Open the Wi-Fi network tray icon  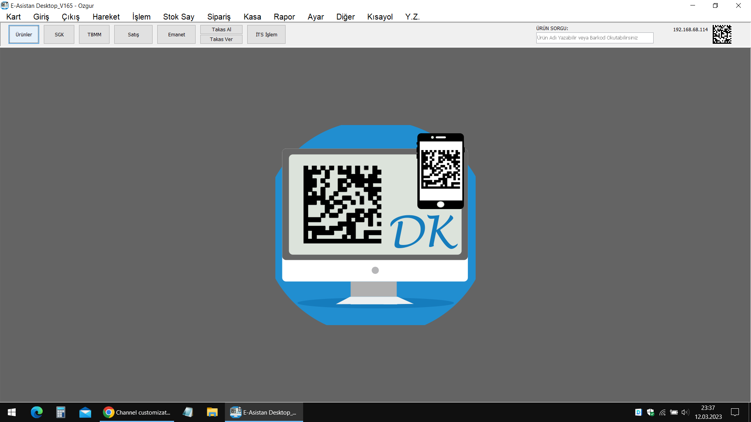tap(663, 412)
